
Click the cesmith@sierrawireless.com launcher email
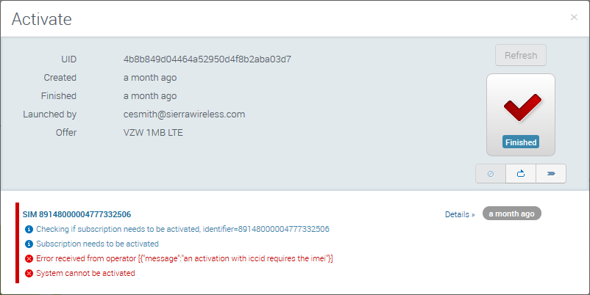click(184, 114)
